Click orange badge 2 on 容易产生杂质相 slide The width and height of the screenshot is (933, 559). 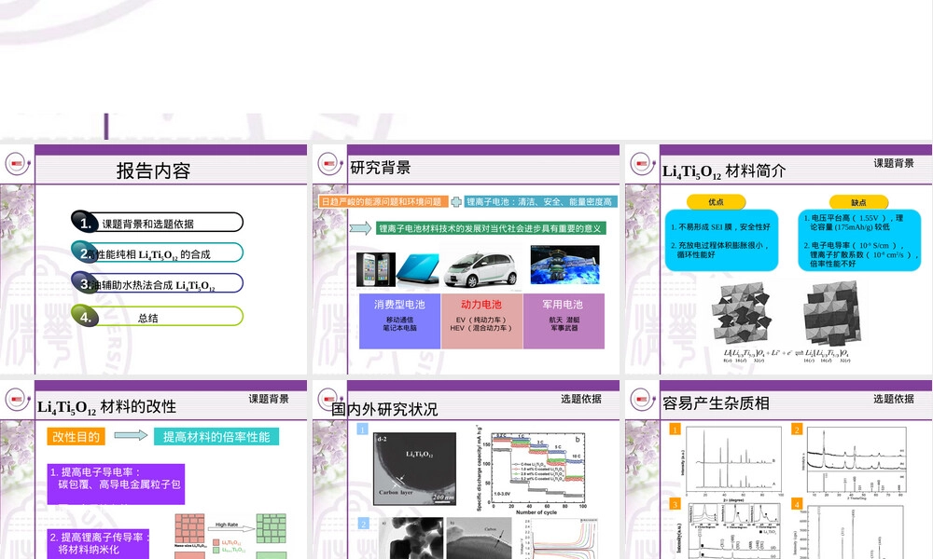797,429
